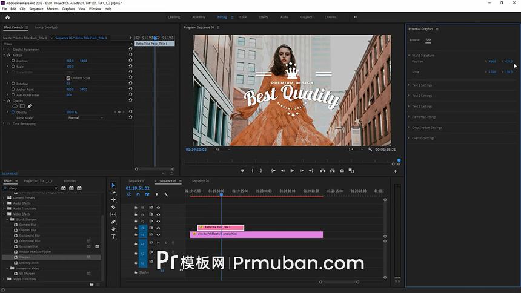Switch to Browse tab in Essential Graphics
Screen dimensions: 521x293
tap(414, 40)
